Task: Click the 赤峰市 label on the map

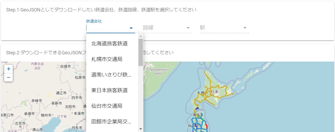Action: (x=36, y=100)
